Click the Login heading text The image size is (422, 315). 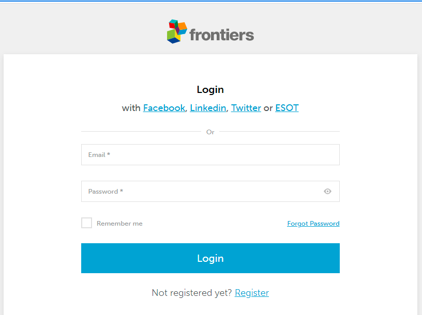point(210,89)
